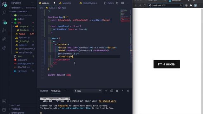The image size is (203, 114).
Task: Open the terminal selector '1: node' dropdown
Action: tap(88, 91)
